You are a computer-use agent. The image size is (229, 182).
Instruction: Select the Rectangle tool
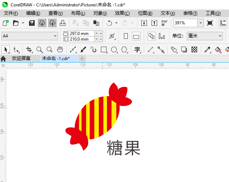pyautogui.click(x=104, y=50)
